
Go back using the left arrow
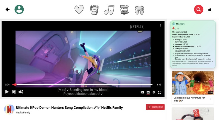[x=8, y=10]
